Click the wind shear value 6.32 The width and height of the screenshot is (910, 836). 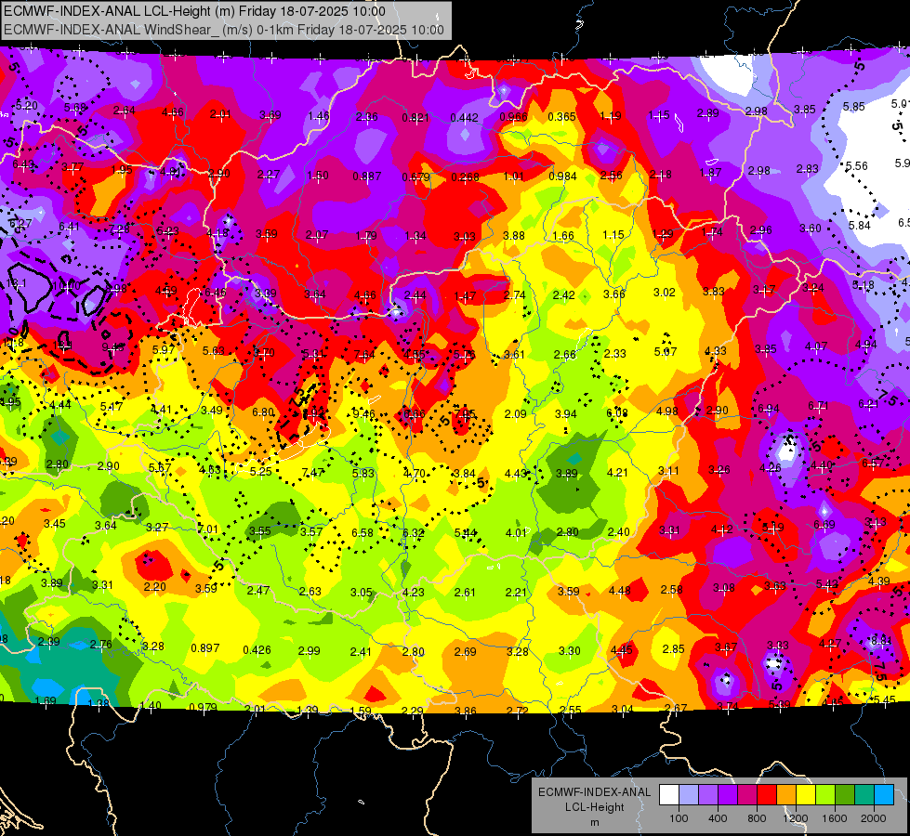coord(414,532)
